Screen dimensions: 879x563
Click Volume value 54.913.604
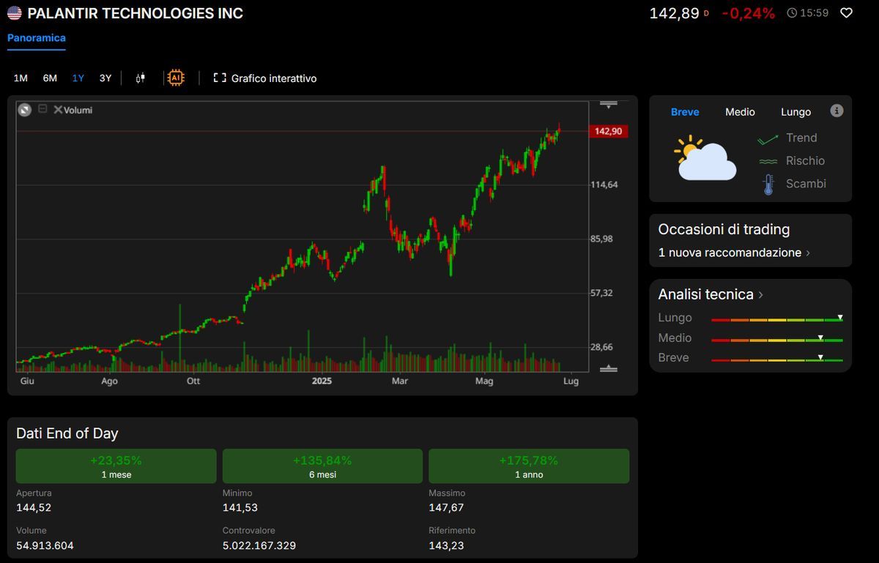(x=45, y=545)
